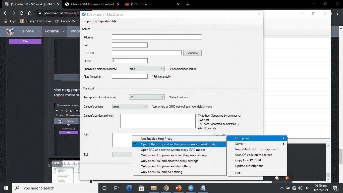Choose Only open PAC and clear proxy settings

tap(179, 161)
